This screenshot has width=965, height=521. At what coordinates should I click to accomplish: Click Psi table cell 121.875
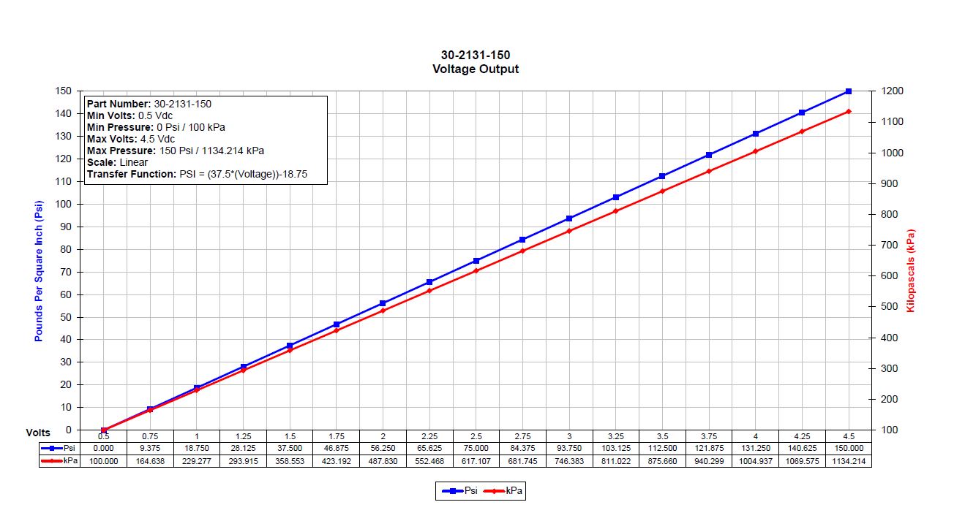tap(709, 448)
